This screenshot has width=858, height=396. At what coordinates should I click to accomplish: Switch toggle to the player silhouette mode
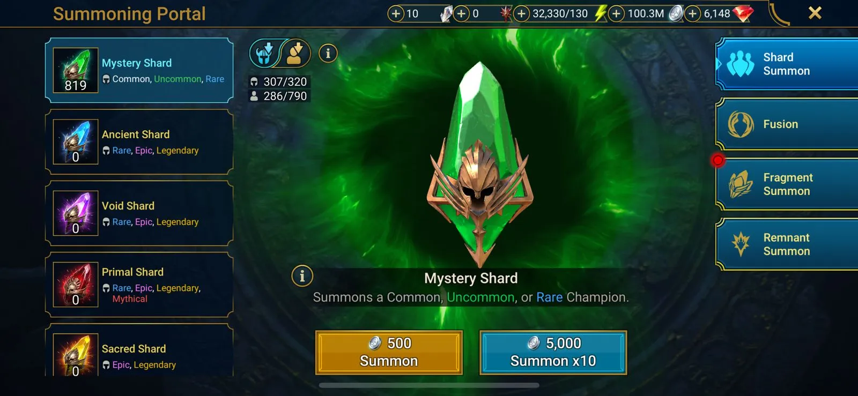pyautogui.click(x=295, y=53)
